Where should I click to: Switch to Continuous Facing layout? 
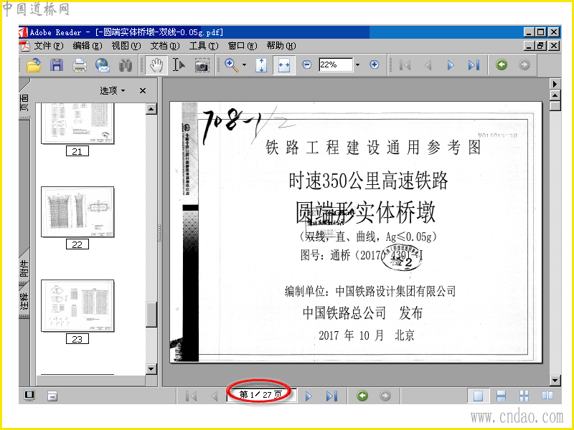tap(524, 396)
